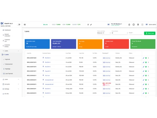Image resolution: width=157 pixels, height=118 pixels.
Task: Click the green New Loan button
Action: (x=150, y=33)
